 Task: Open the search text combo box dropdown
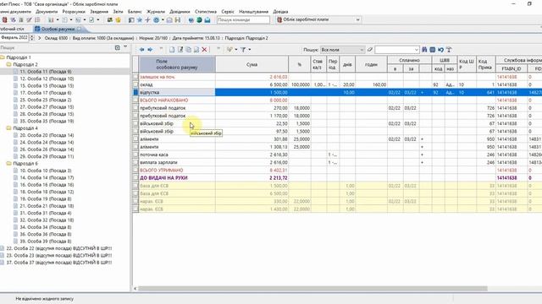pos(416,50)
